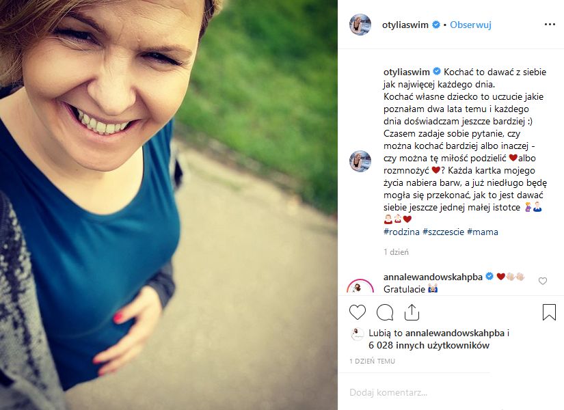Screen dimensions: 564x410
Task: Open the #rodzina hashtag
Action: click(x=401, y=232)
